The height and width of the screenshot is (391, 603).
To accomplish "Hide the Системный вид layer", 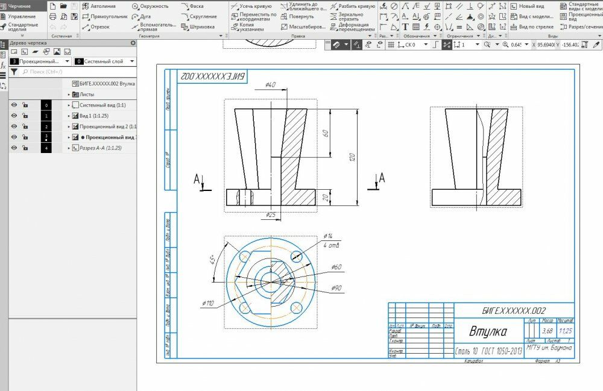I will pyautogui.click(x=14, y=105).
